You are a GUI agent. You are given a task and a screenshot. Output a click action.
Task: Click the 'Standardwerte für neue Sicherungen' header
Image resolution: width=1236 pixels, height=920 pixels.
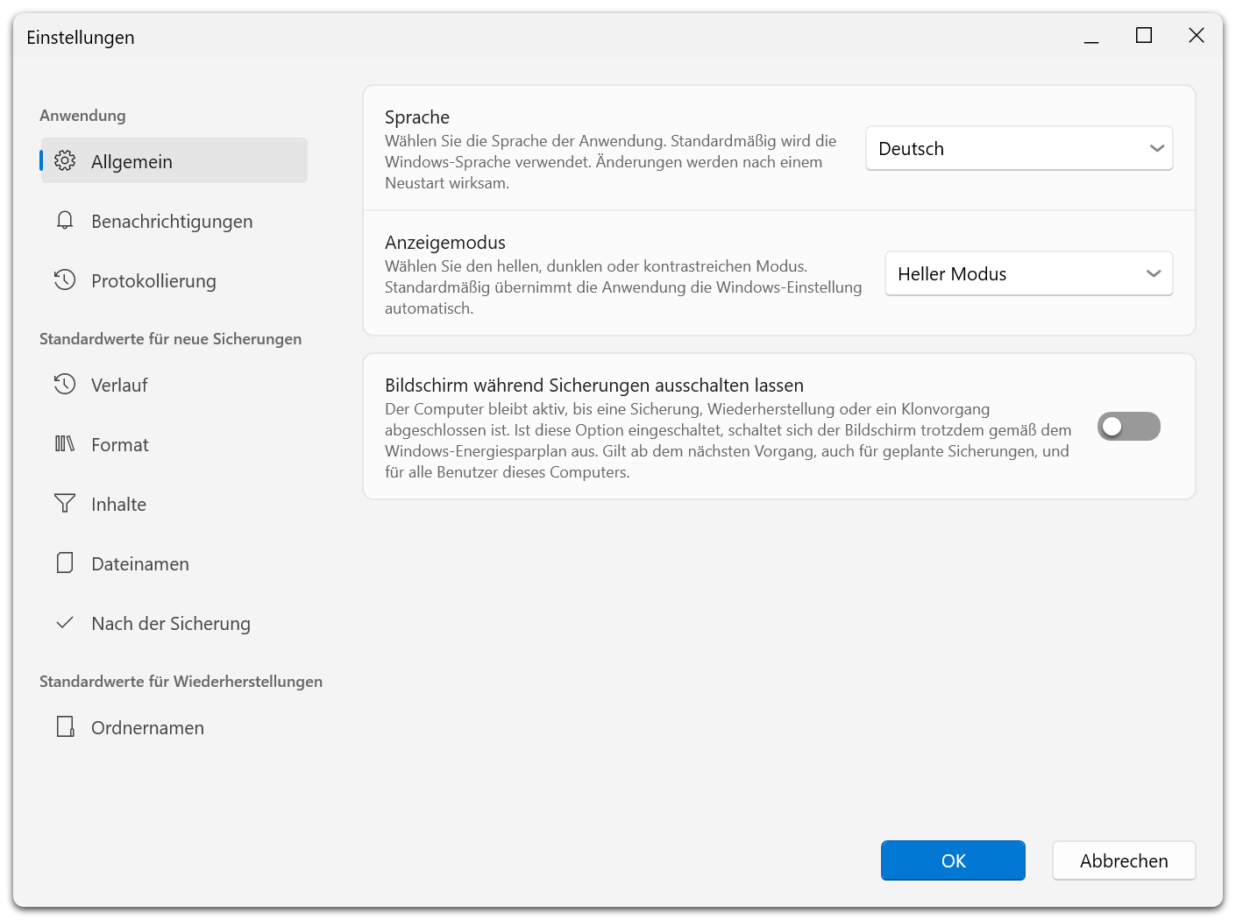point(170,339)
